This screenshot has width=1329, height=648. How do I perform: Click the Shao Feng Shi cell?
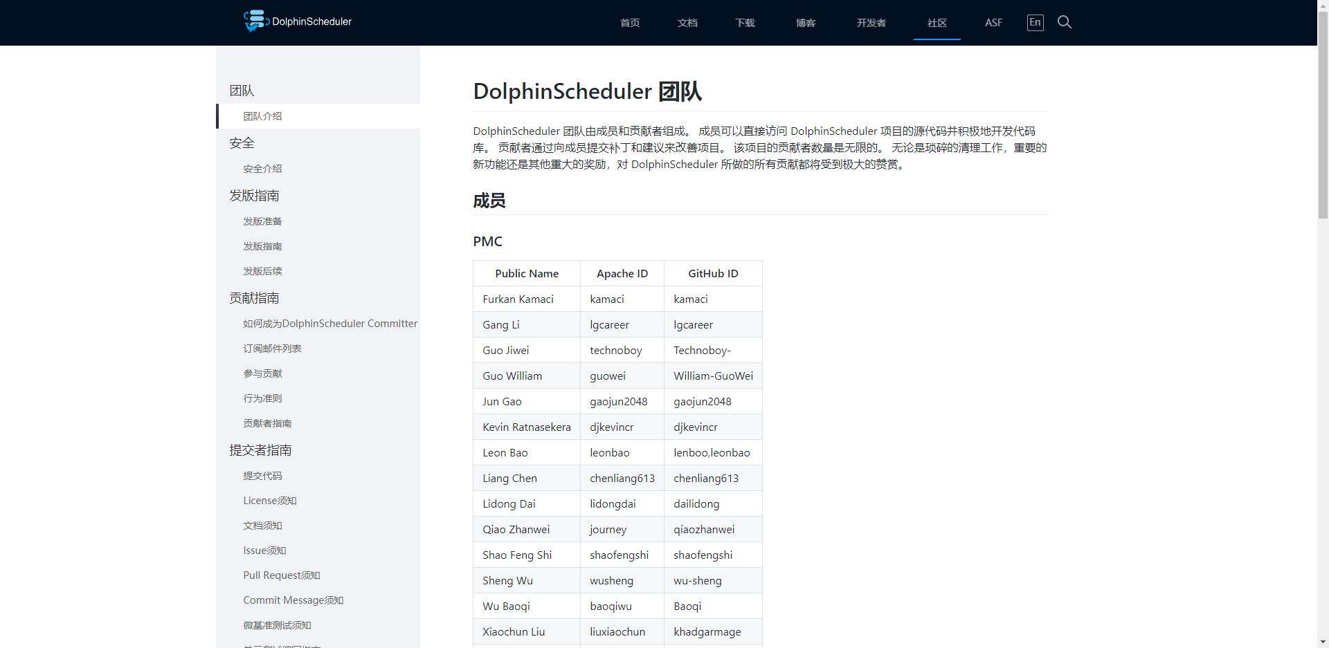pyautogui.click(x=527, y=555)
